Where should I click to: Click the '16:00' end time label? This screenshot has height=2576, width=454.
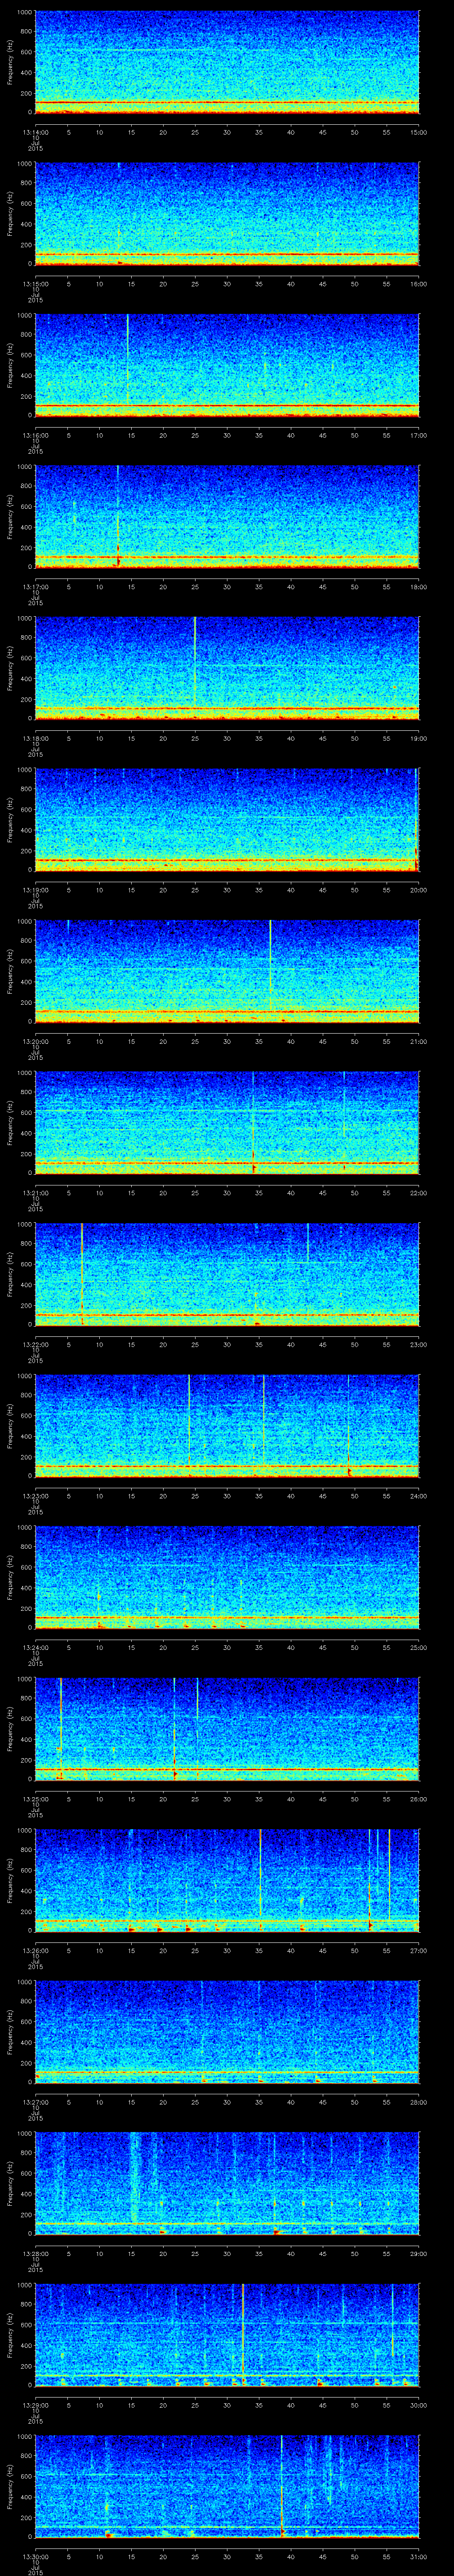419,284
